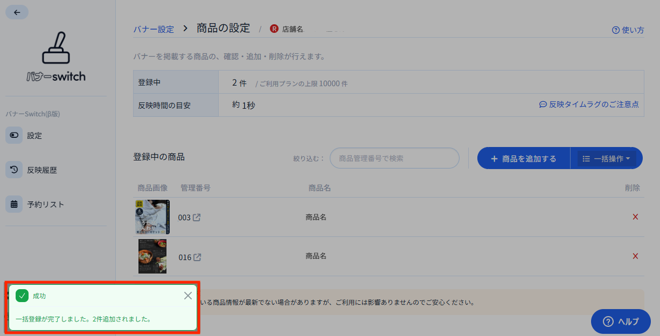The width and height of the screenshot is (660, 336).
Task: Open external link icon for 003
Action: point(197,218)
